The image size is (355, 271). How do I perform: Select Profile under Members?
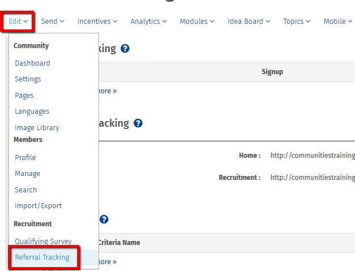tap(25, 157)
